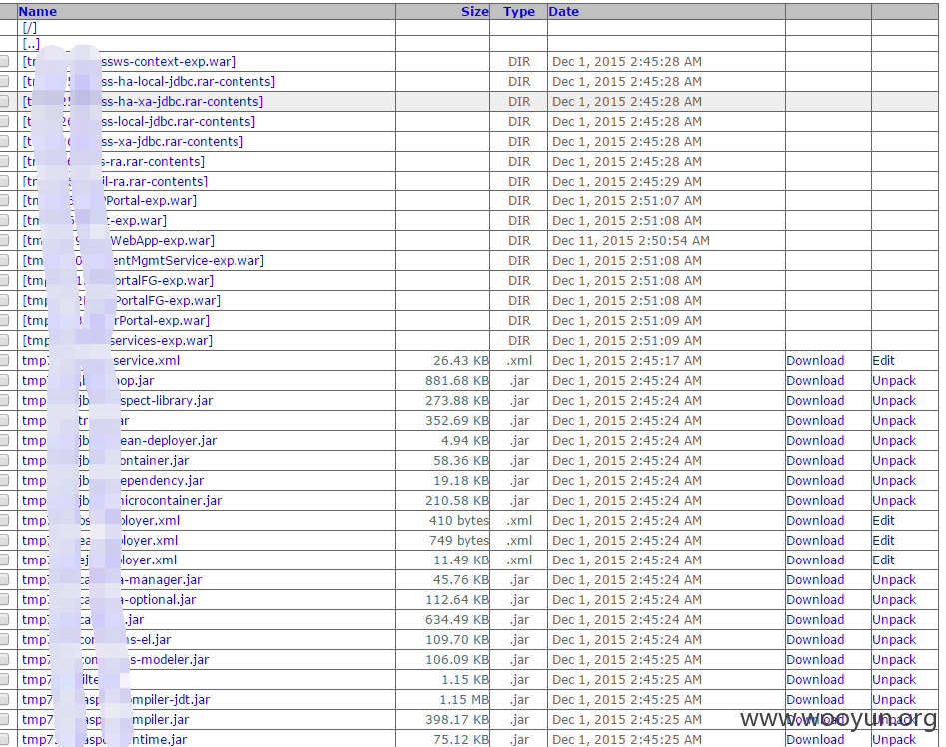Click DIR type cell of ss-ha-xa-jdbc.rar-contents row
Screen dimensions: 946x747
tap(519, 102)
